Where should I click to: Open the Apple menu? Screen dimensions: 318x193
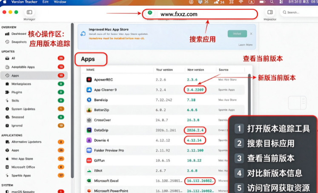(x=5, y=2)
